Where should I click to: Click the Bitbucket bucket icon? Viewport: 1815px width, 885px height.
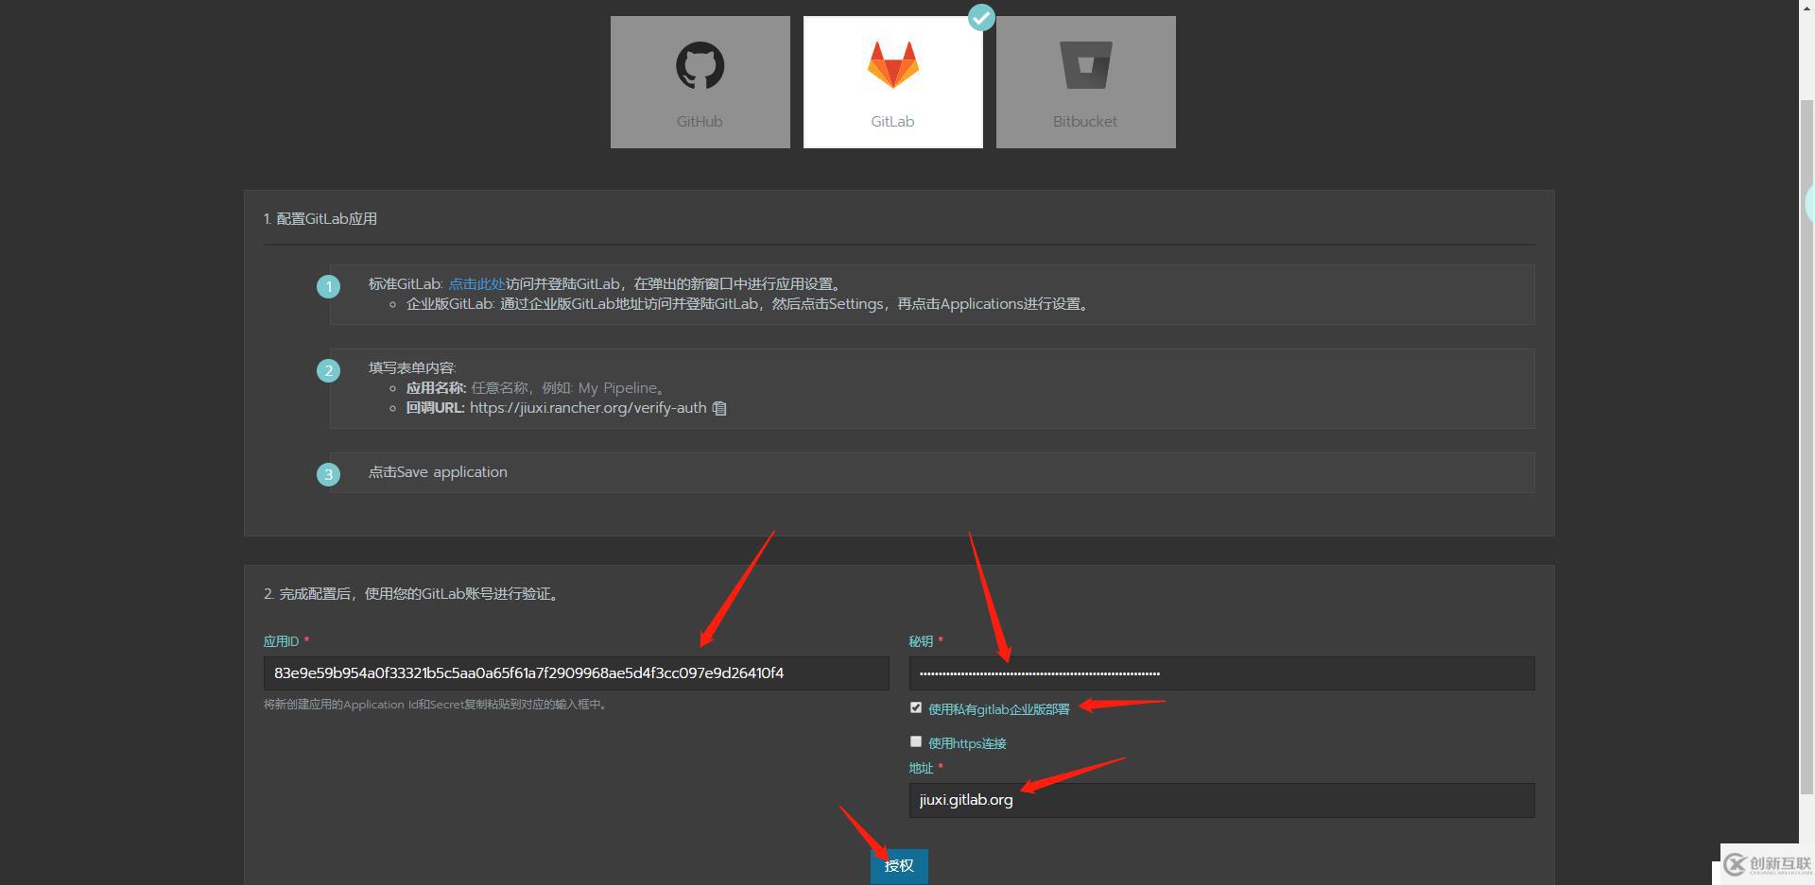(1085, 64)
